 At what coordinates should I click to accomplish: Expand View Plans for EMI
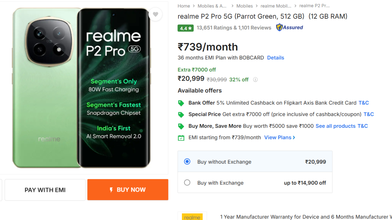pyautogui.click(x=279, y=137)
